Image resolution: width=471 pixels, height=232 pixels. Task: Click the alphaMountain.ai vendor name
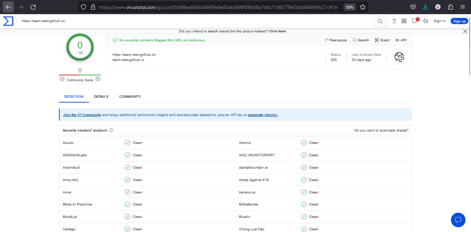253,168
